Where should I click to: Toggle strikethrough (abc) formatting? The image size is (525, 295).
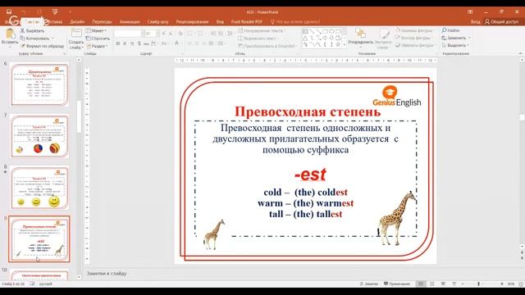click(x=146, y=43)
